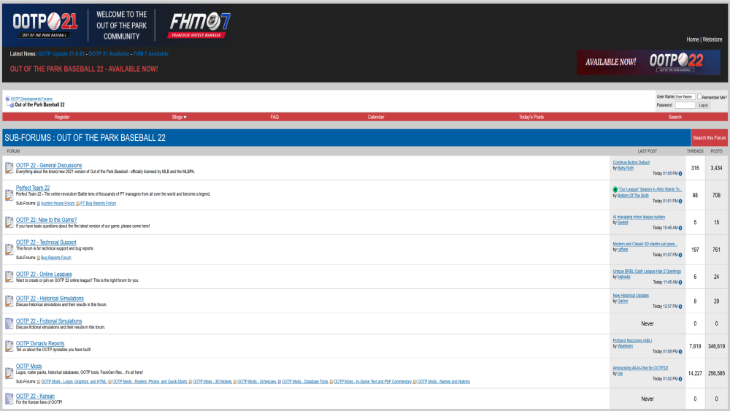Image resolution: width=730 pixels, height=411 pixels.
Task: Open the Calendar menu item
Action: click(375, 117)
